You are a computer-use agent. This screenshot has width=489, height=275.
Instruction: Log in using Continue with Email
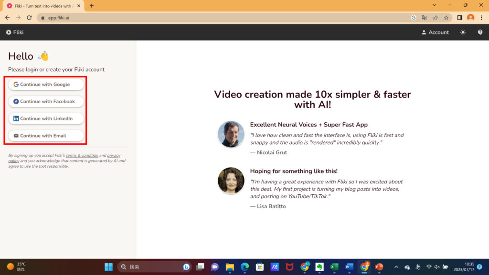click(46, 136)
